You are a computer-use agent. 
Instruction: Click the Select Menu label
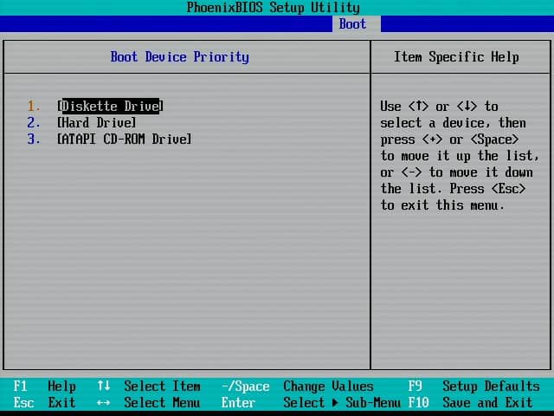(x=162, y=402)
